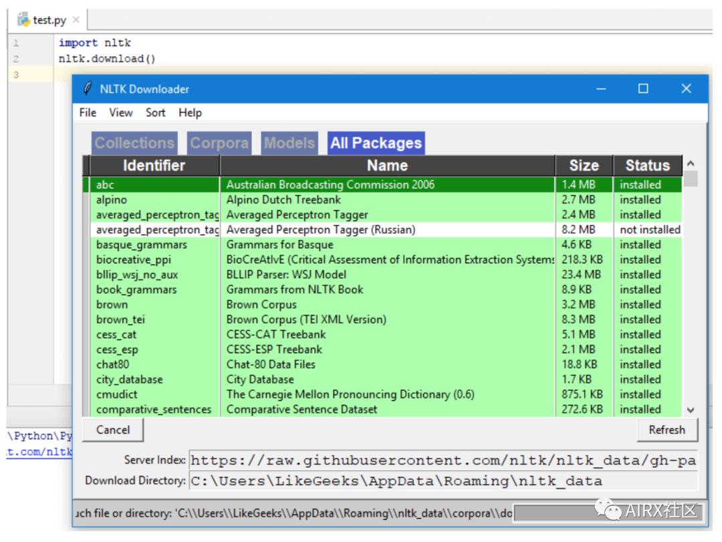
Task: Switch to the Corpora tab
Action: [x=219, y=143]
